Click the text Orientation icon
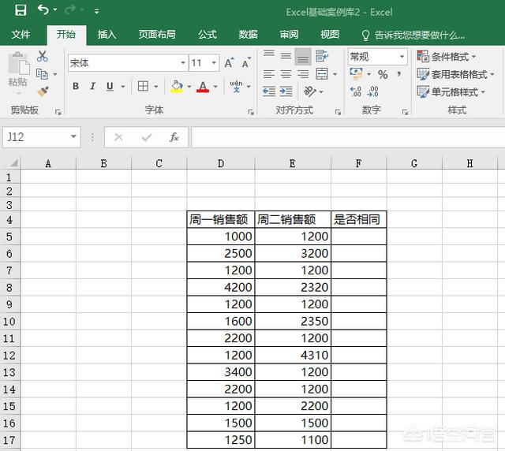 pyautogui.click(x=309, y=91)
